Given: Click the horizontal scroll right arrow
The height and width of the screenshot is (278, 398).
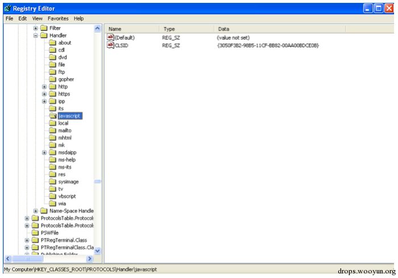Looking at the screenshot, I should tap(89, 259).
